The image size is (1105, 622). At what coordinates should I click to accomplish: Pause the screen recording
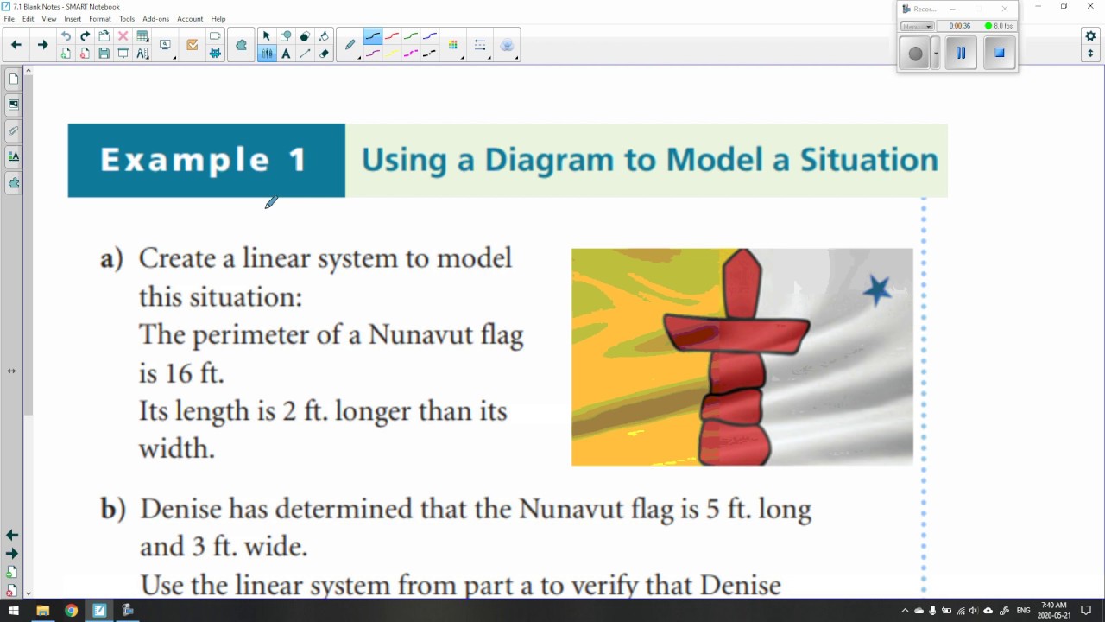click(961, 53)
